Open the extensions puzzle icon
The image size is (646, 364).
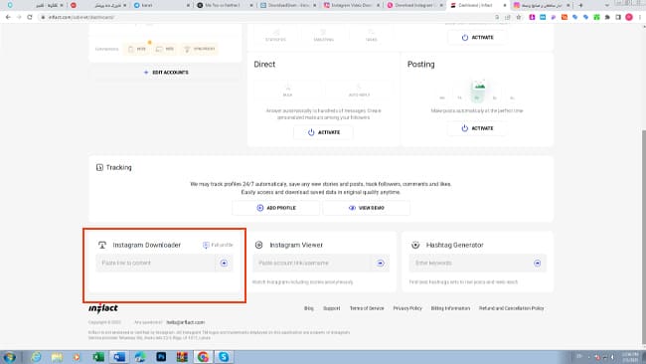607,17
